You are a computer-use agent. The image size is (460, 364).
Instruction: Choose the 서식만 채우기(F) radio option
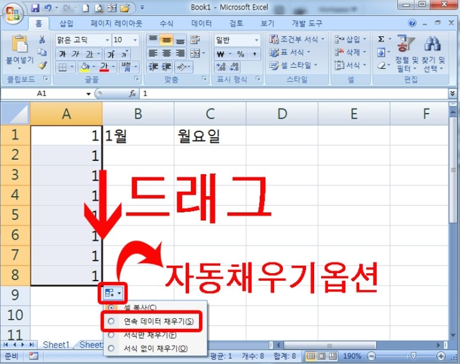[x=111, y=335]
